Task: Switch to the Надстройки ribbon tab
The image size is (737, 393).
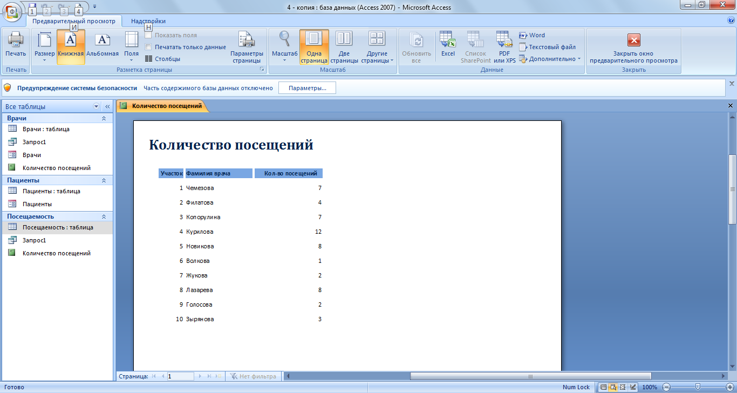Action: [148, 21]
